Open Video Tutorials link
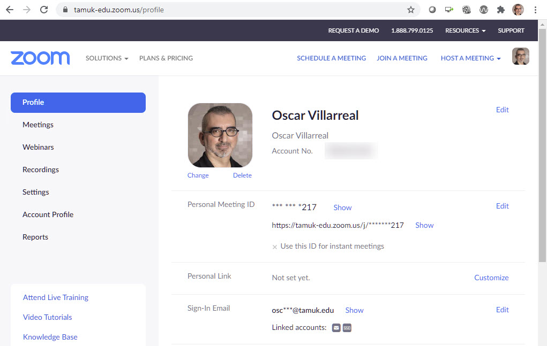 tap(48, 317)
